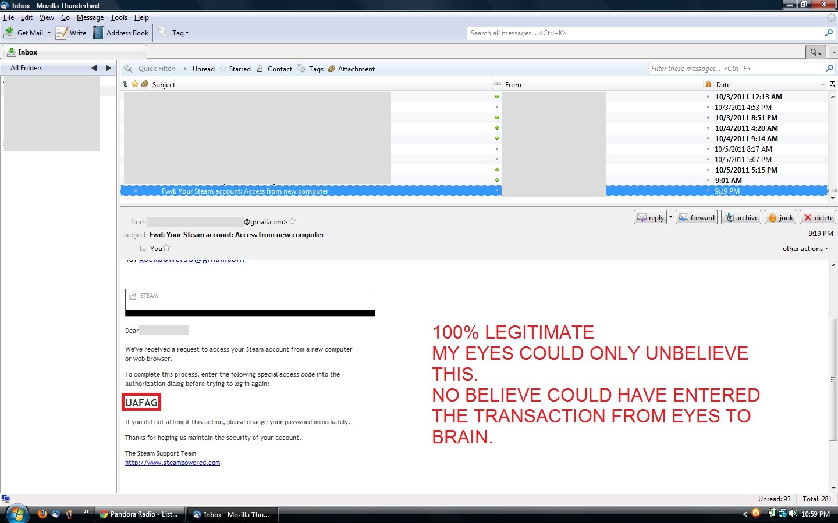Image resolution: width=838 pixels, height=523 pixels.
Task: Open the Tag dropdown
Action: coord(174,33)
